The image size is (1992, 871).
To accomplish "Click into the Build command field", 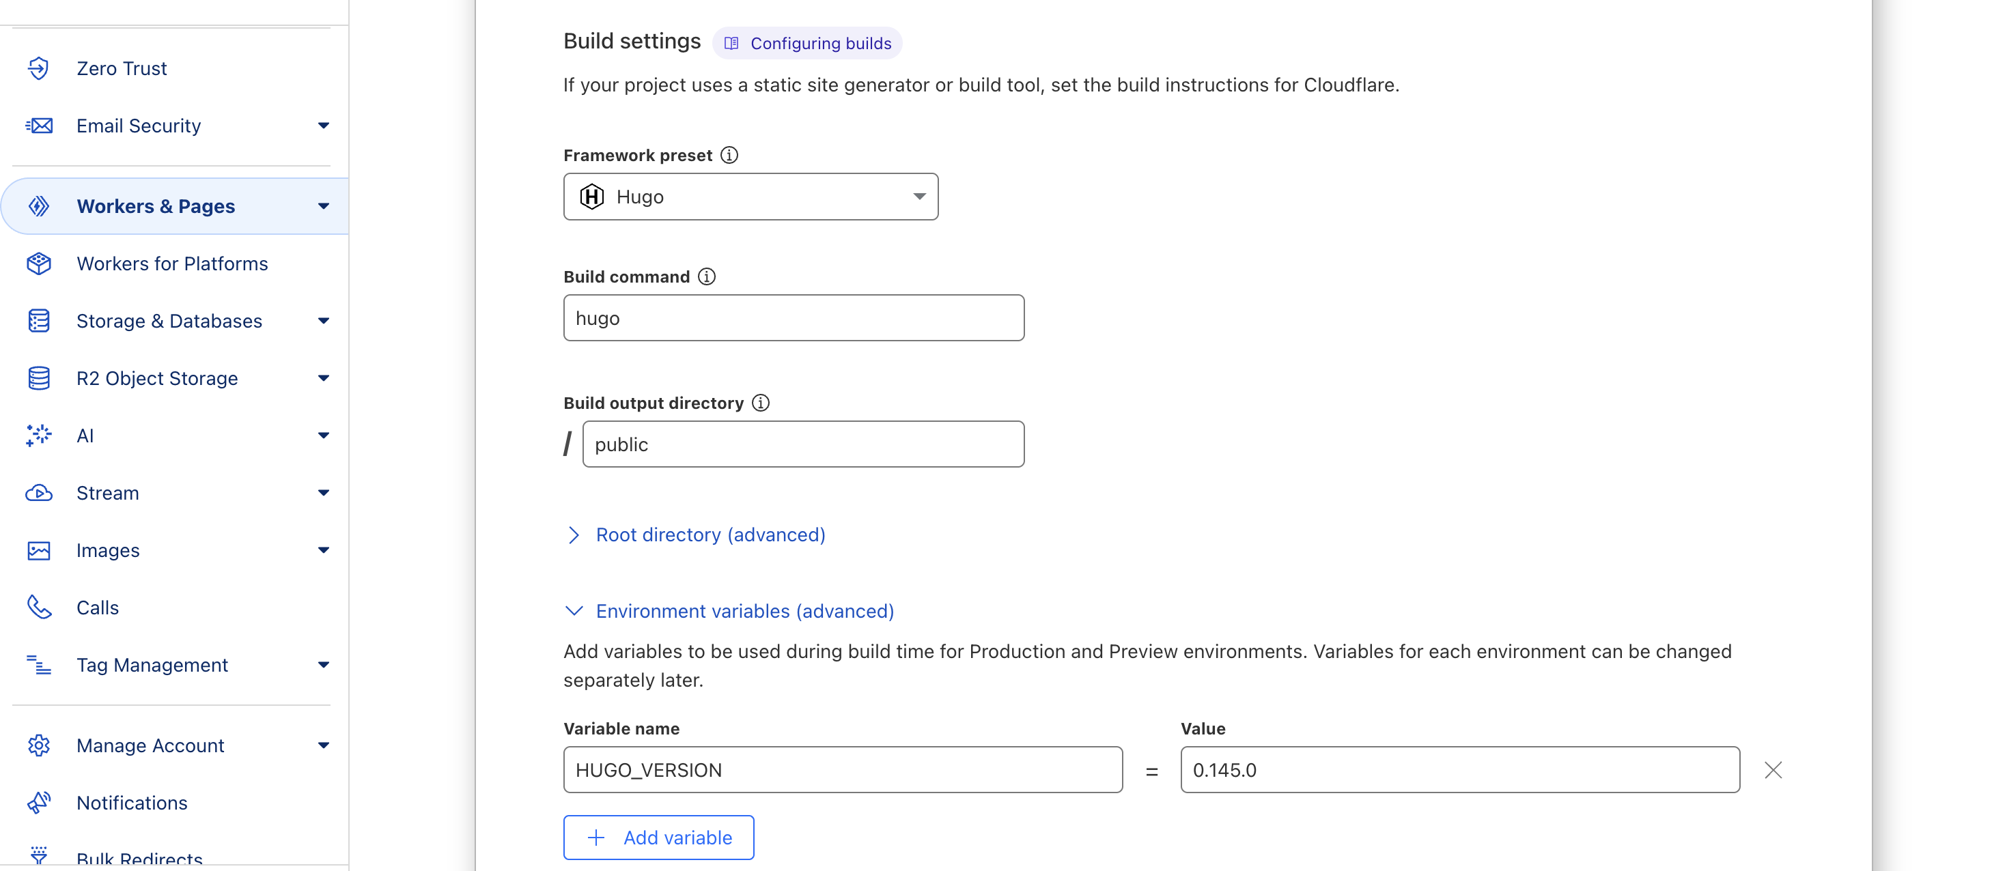I will pyautogui.click(x=794, y=317).
